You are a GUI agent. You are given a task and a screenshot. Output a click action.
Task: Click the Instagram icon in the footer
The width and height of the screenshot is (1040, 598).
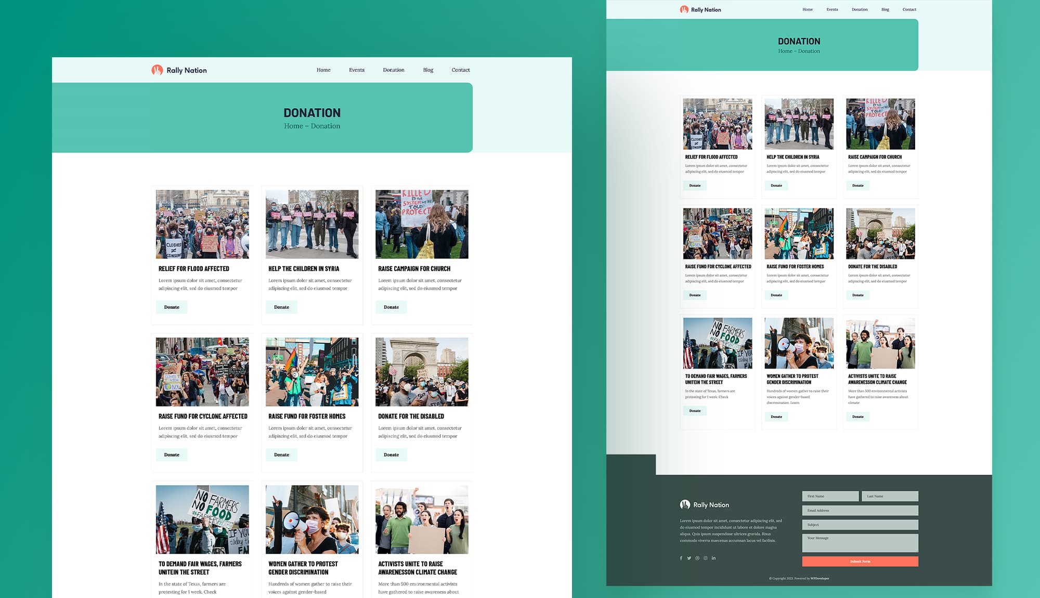pyautogui.click(x=705, y=557)
